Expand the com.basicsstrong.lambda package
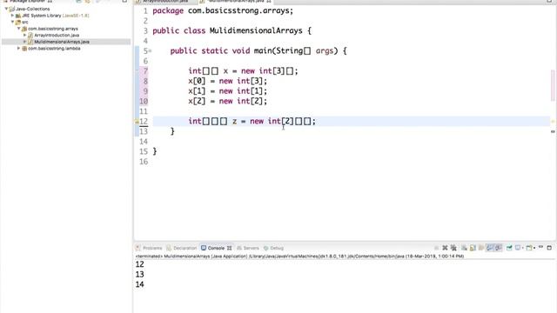The image size is (557, 313). coord(19,49)
